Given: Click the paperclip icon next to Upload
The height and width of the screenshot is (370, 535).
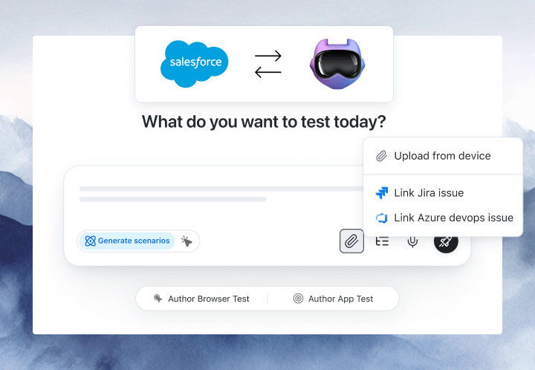Looking at the screenshot, I should [x=381, y=156].
